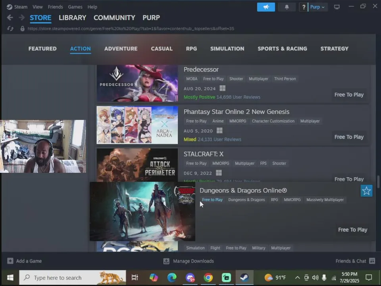Add Dungeons & Dragons Online to wishlist star

coord(366,191)
